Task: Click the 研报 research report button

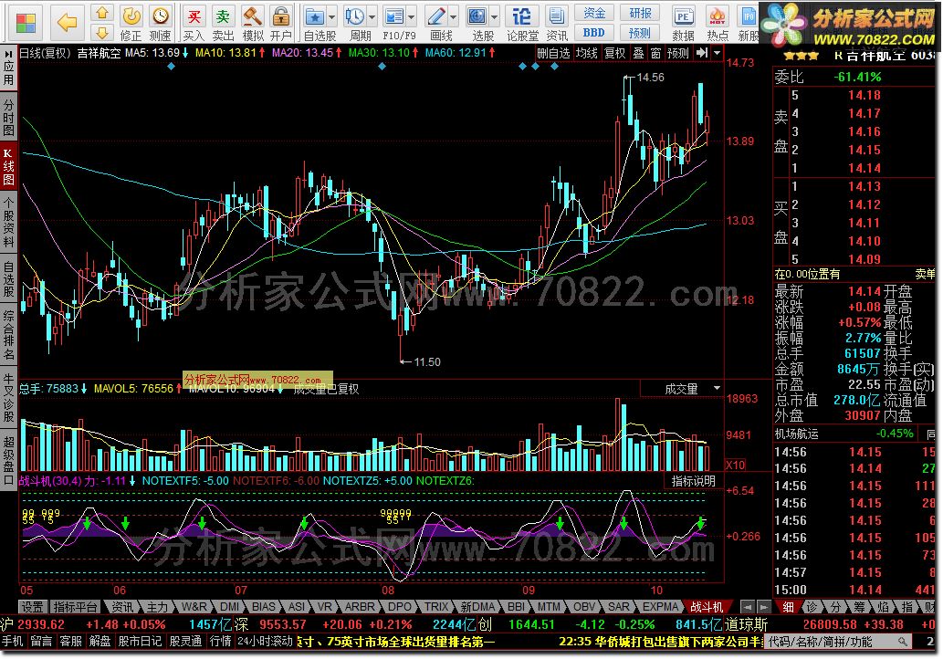Action: click(x=640, y=13)
